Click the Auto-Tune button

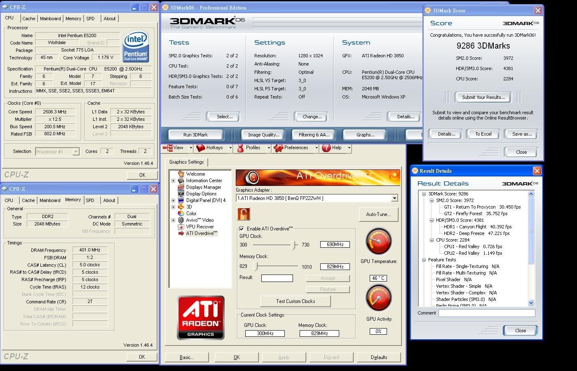pos(378,214)
